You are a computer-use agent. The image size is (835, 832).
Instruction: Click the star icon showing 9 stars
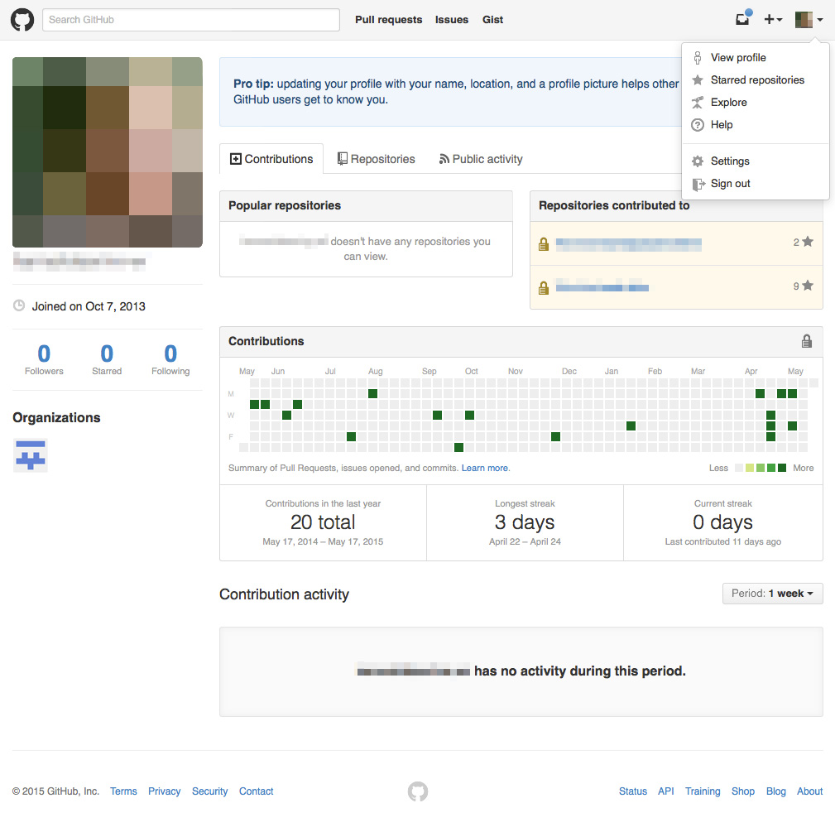808,286
